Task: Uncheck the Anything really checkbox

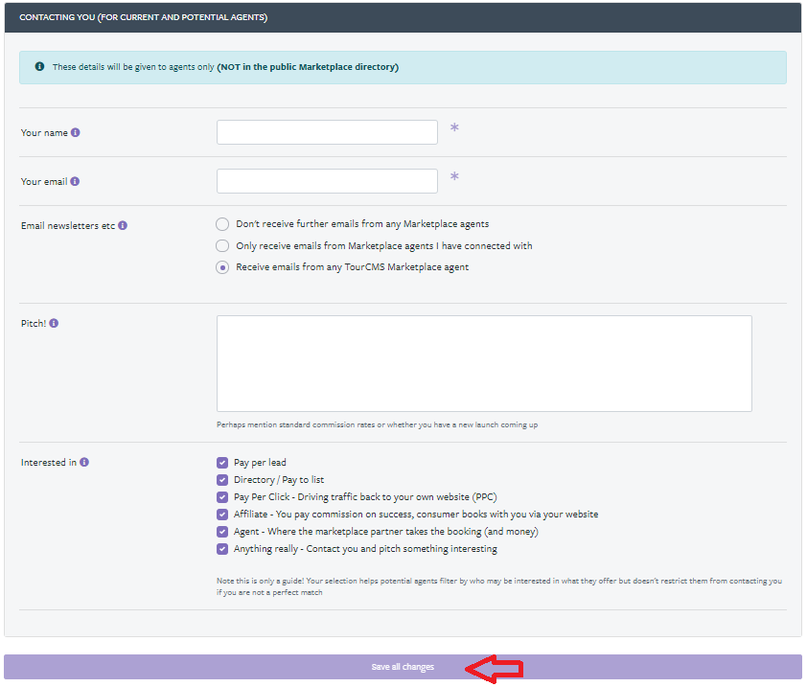Action: tap(222, 549)
